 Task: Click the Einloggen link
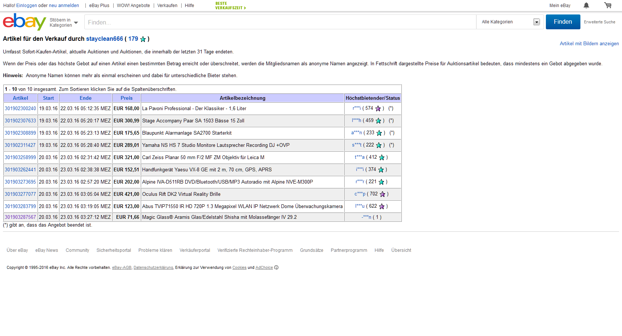[26, 6]
